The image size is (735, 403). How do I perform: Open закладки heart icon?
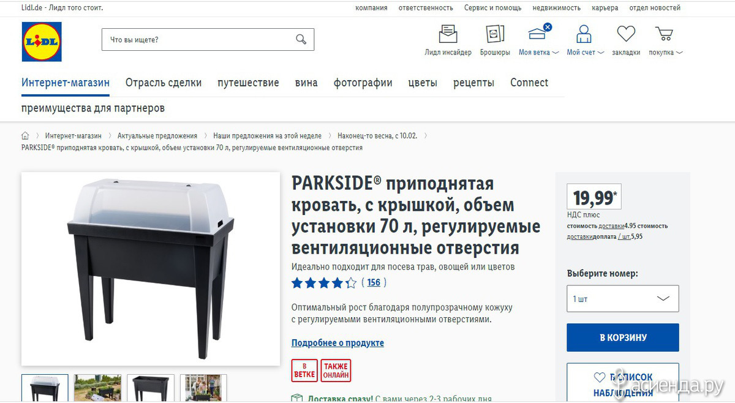pyautogui.click(x=626, y=33)
